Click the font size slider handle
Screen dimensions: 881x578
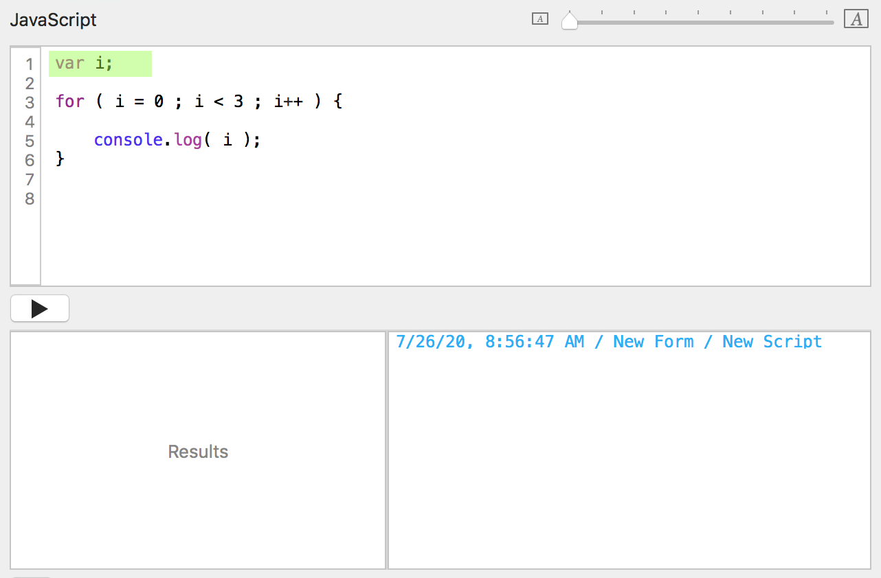[570, 21]
